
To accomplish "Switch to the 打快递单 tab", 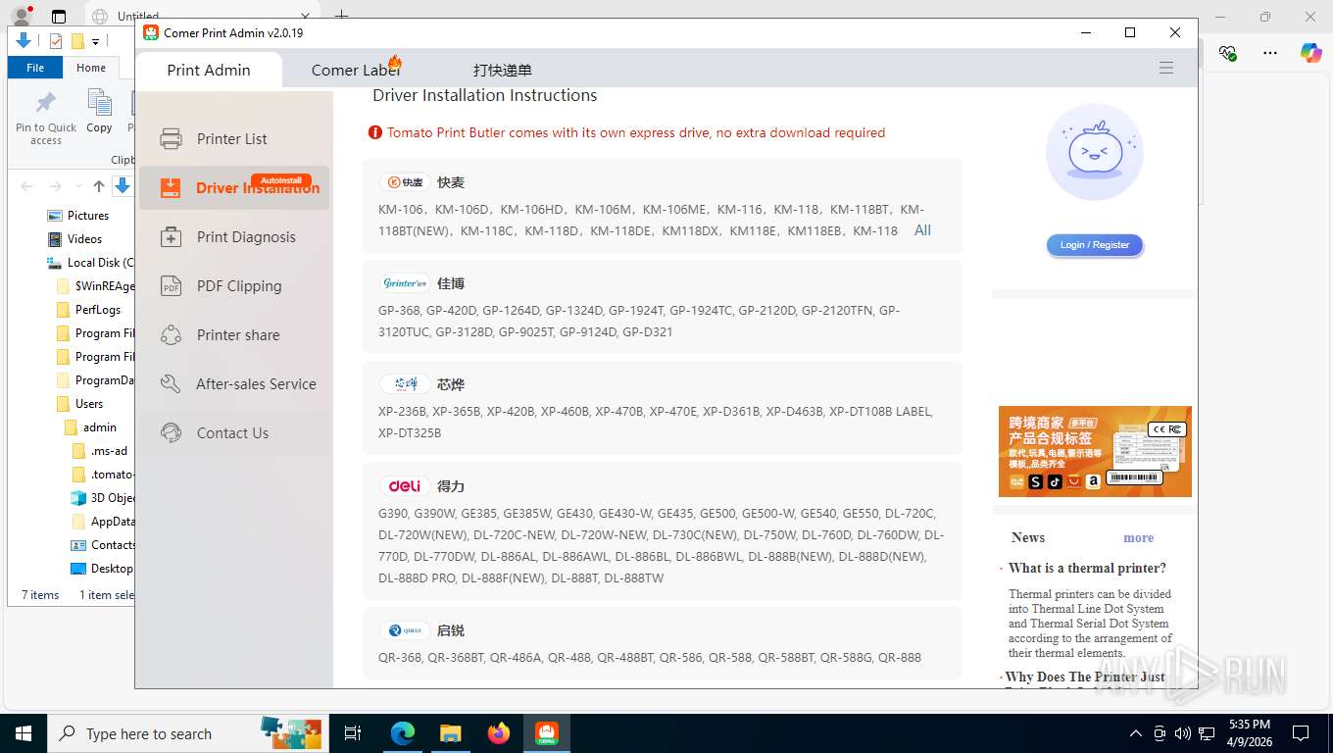I will pos(503,70).
